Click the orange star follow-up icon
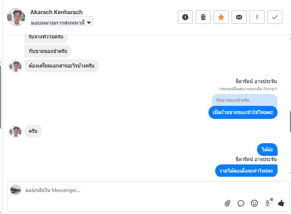 221,17
